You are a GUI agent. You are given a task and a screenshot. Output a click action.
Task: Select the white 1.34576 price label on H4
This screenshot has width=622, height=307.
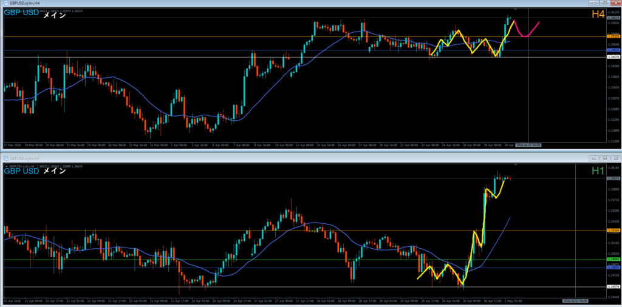pyautogui.click(x=613, y=57)
